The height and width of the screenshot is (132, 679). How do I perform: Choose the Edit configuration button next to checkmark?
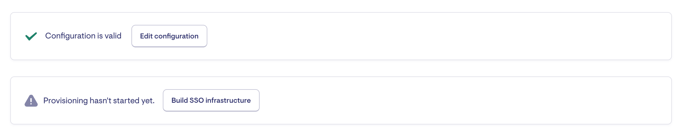[x=169, y=36]
